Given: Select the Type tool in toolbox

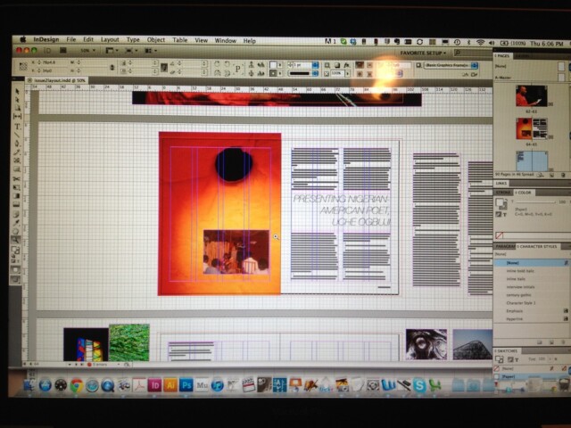Looking at the screenshot, I should pos(17,127).
